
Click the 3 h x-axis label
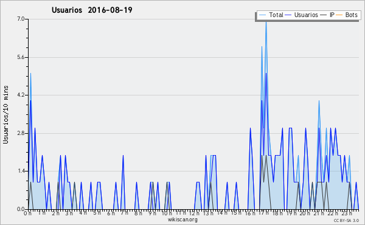click(69, 213)
